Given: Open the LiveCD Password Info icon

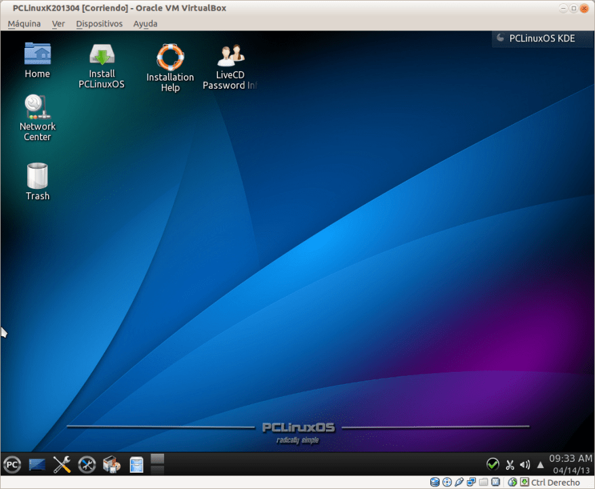Looking at the screenshot, I should pyautogui.click(x=230, y=66).
